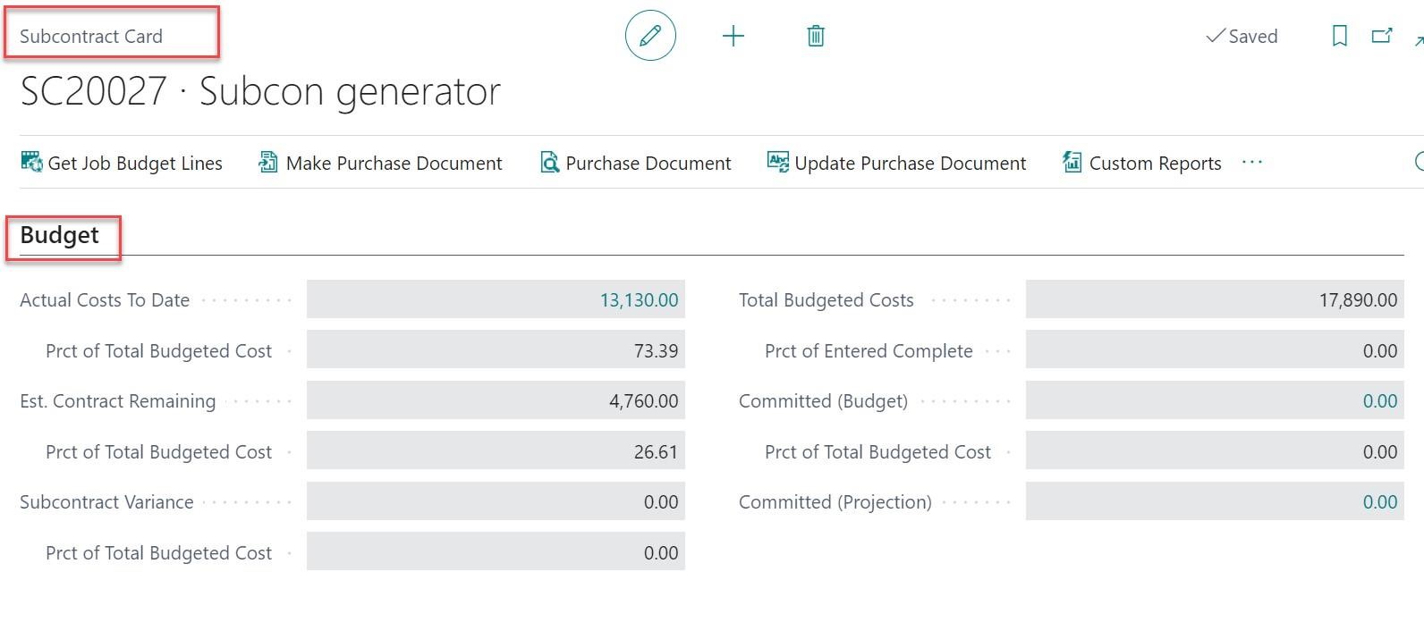Drill into Committed (Projection) value
This screenshot has width=1424, height=631.
coord(1379,502)
